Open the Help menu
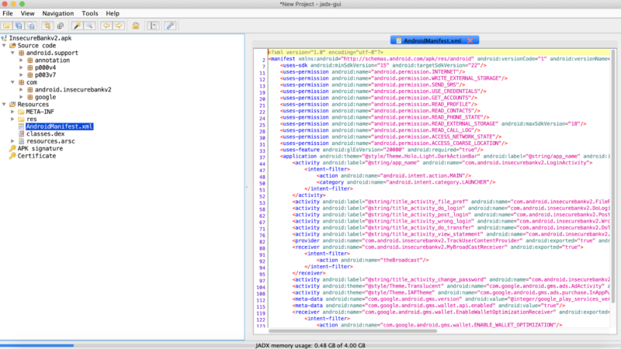 tap(113, 13)
